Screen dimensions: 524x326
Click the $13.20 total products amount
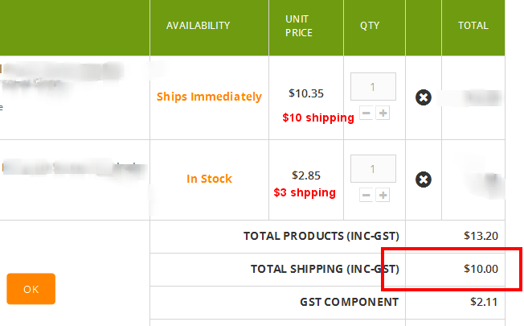click(x=481, y=236)
